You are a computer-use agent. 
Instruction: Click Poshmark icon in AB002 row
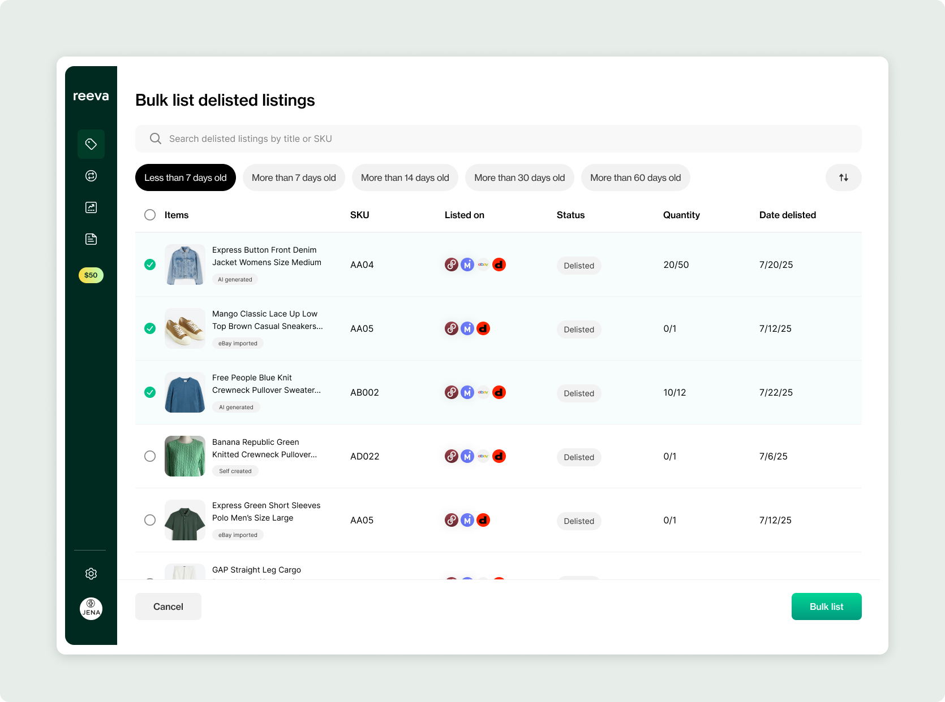[452, 392]
